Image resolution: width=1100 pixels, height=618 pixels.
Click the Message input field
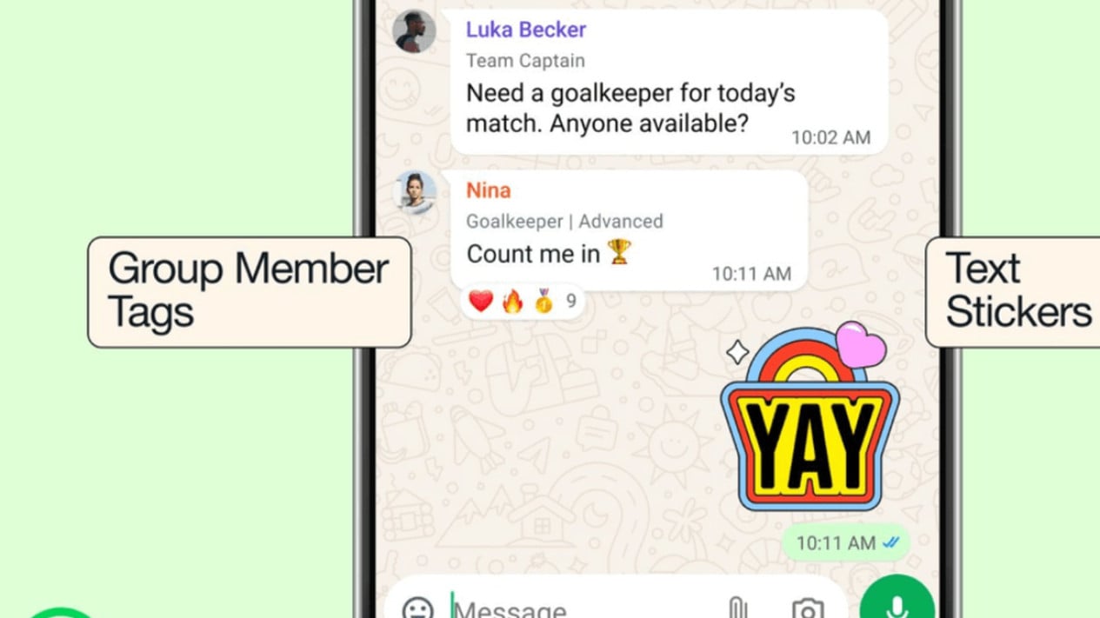pyautogui.click(x=583, y=608)
